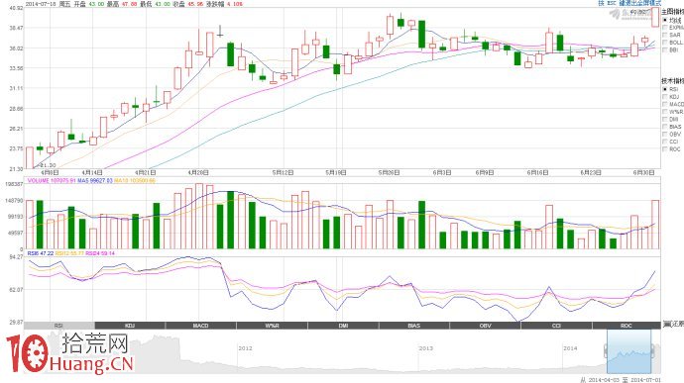Switch to the MACD tab below chart
The width and height of the screenshot is (684, 383).
point(200,326)
